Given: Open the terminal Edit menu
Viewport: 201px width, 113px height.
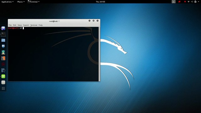Looking at the screenshot, I should coord(14,25).
